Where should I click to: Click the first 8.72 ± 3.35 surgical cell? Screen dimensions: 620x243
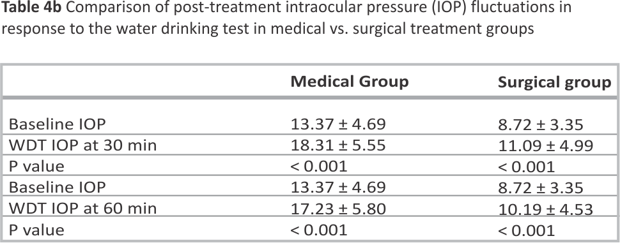541,125
